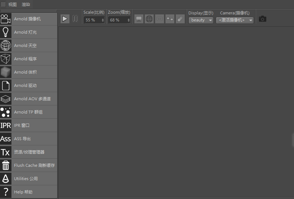Choose Arnold 驱动 entry text
The height and width of the screenshot is (199, 294).
tap(25, 85)
